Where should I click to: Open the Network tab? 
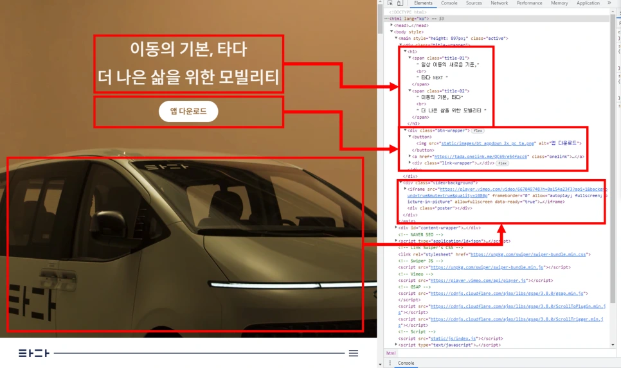coord(499,3)
